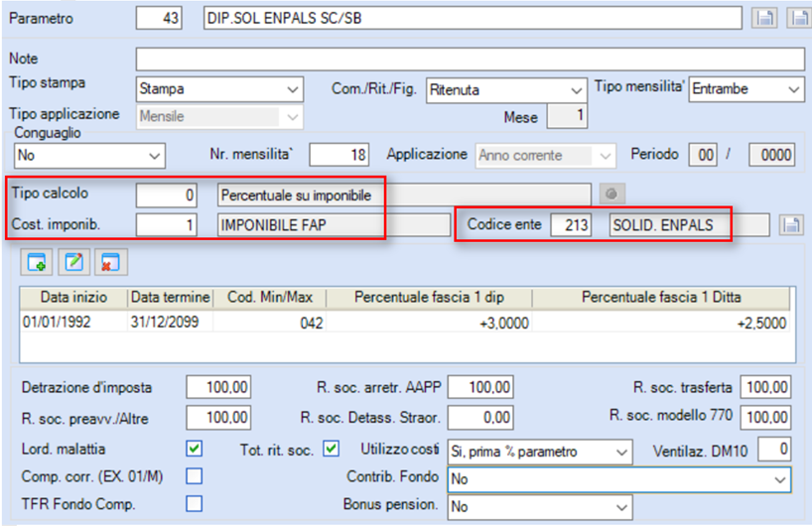
Task: Open the Tipo mensilita' Entrambe dropdown
Action: (x=746, y=89)
